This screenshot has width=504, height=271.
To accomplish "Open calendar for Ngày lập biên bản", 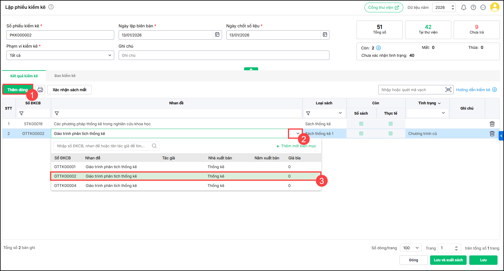I will tap(217, 35).
